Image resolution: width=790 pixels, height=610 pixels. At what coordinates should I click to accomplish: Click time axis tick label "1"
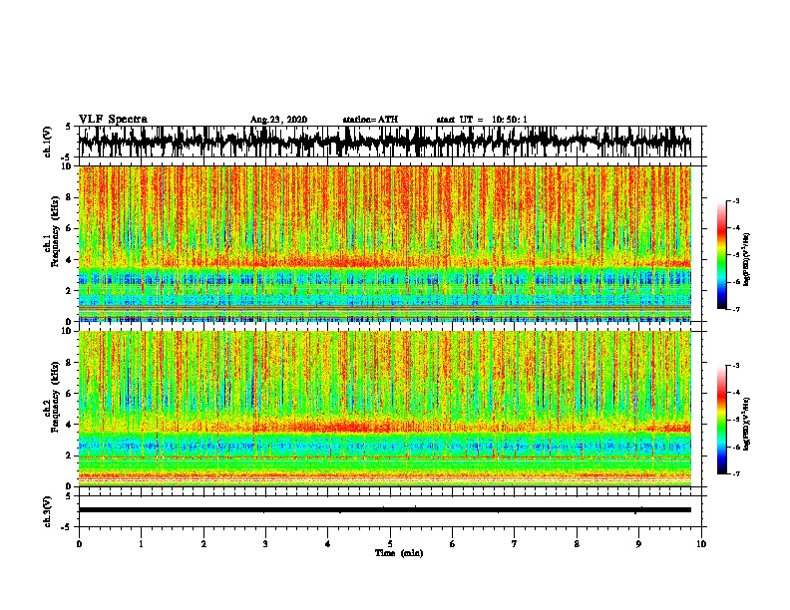coord(141,544)
